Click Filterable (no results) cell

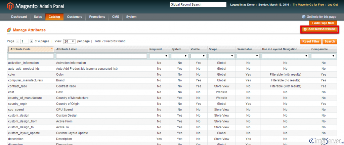pos(285,80)
